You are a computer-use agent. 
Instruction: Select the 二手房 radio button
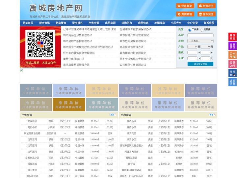click(x=190, y=30)
